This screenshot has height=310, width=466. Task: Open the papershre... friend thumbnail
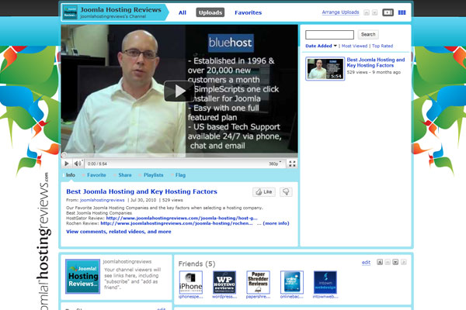[259, 282]
